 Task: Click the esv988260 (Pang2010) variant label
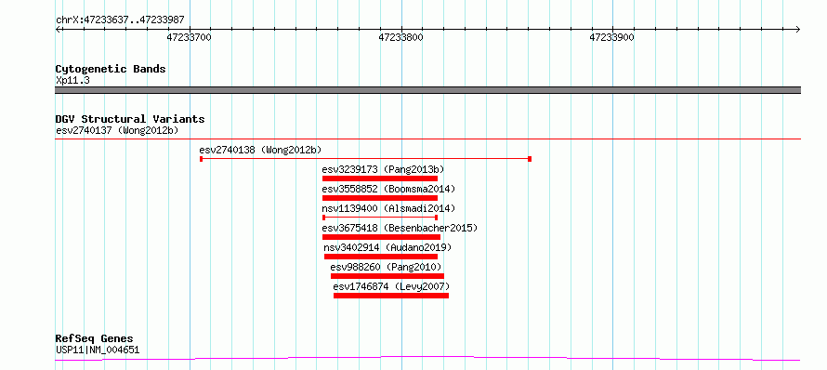coord(386,267)
